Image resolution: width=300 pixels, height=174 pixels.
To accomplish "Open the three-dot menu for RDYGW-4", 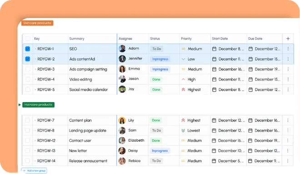I will (288, 79).
